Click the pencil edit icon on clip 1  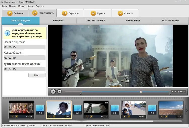17,117
